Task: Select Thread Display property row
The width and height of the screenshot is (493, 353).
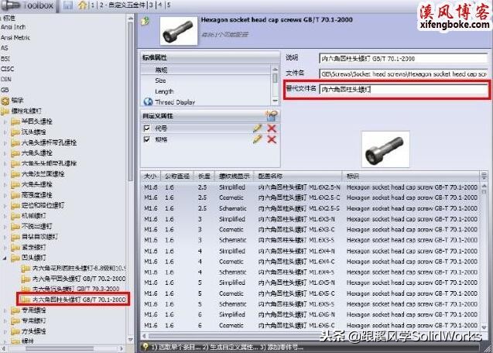Action: tap(205, 102)
